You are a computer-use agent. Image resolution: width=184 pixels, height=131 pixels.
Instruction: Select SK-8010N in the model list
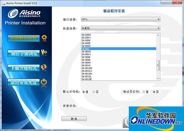point(119,74)
